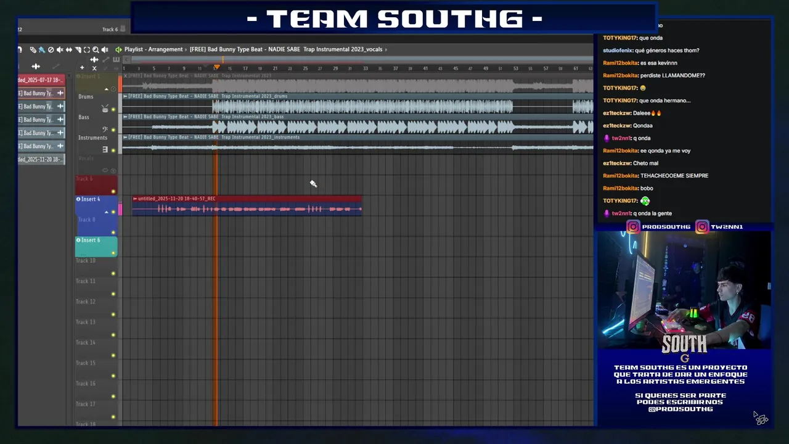789x444 pixels.
Task: Select Track 13 header
Action: 96,327
